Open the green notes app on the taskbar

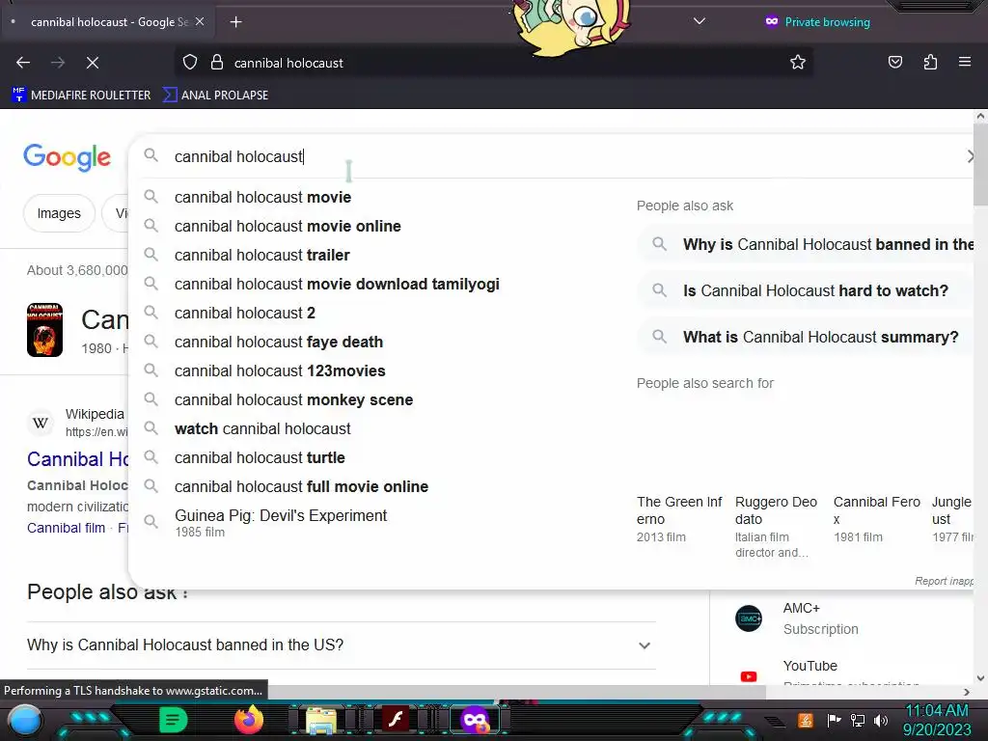174,720
